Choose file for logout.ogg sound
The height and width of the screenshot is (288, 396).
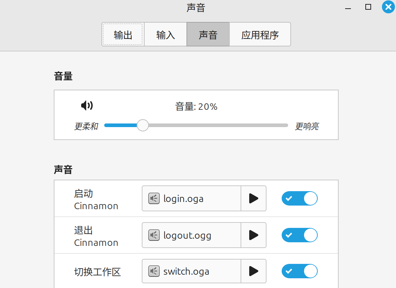(x=192, y=235)
